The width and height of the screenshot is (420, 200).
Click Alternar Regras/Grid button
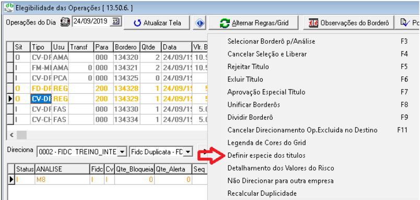254,23
